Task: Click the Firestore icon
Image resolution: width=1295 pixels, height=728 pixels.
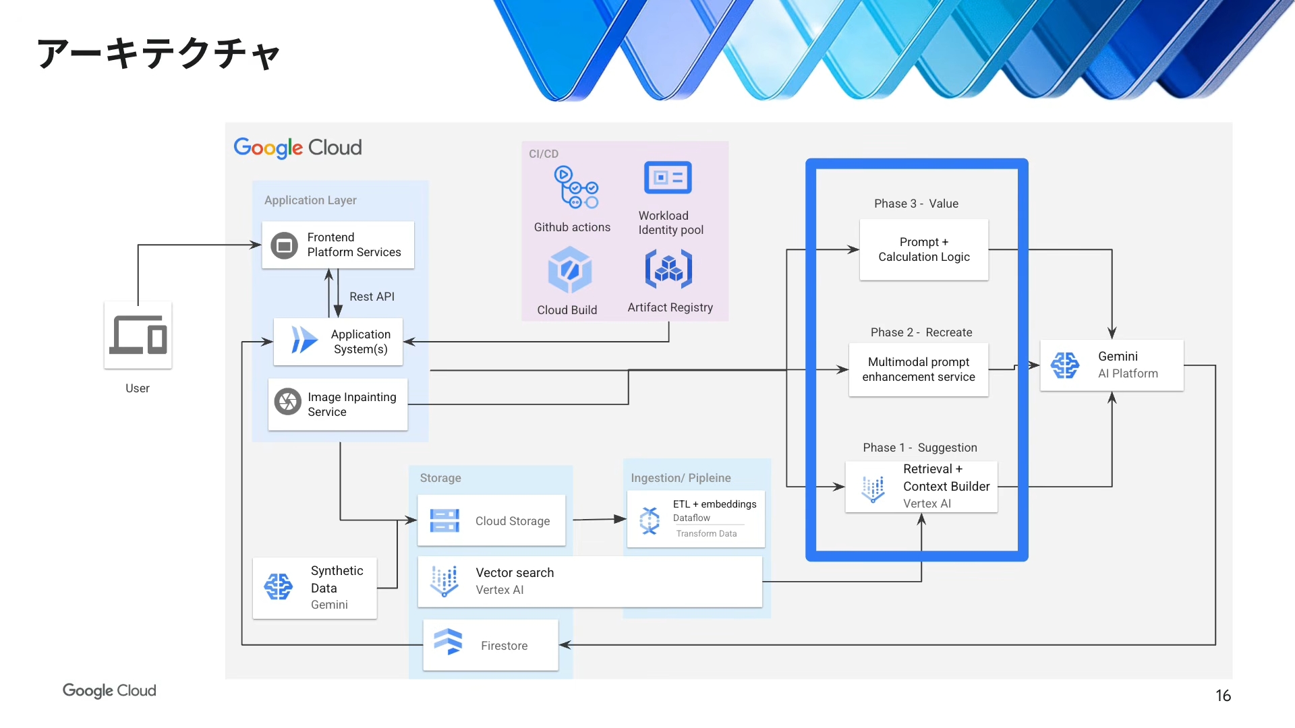Action: [x=448, y=642]
